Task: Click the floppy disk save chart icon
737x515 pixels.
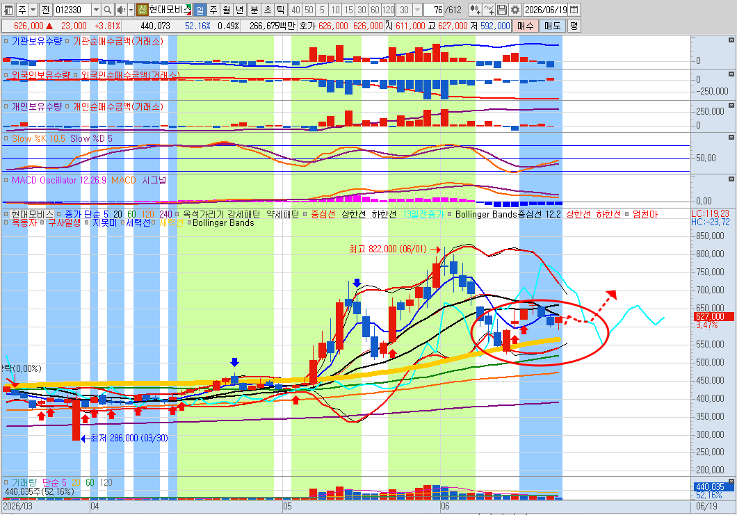Action: pyautogui.click(x=502, y=10)
